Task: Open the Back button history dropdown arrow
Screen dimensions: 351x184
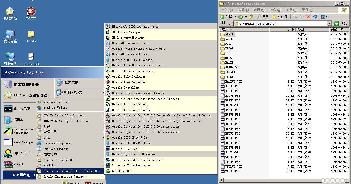Action: click(235, 17)
